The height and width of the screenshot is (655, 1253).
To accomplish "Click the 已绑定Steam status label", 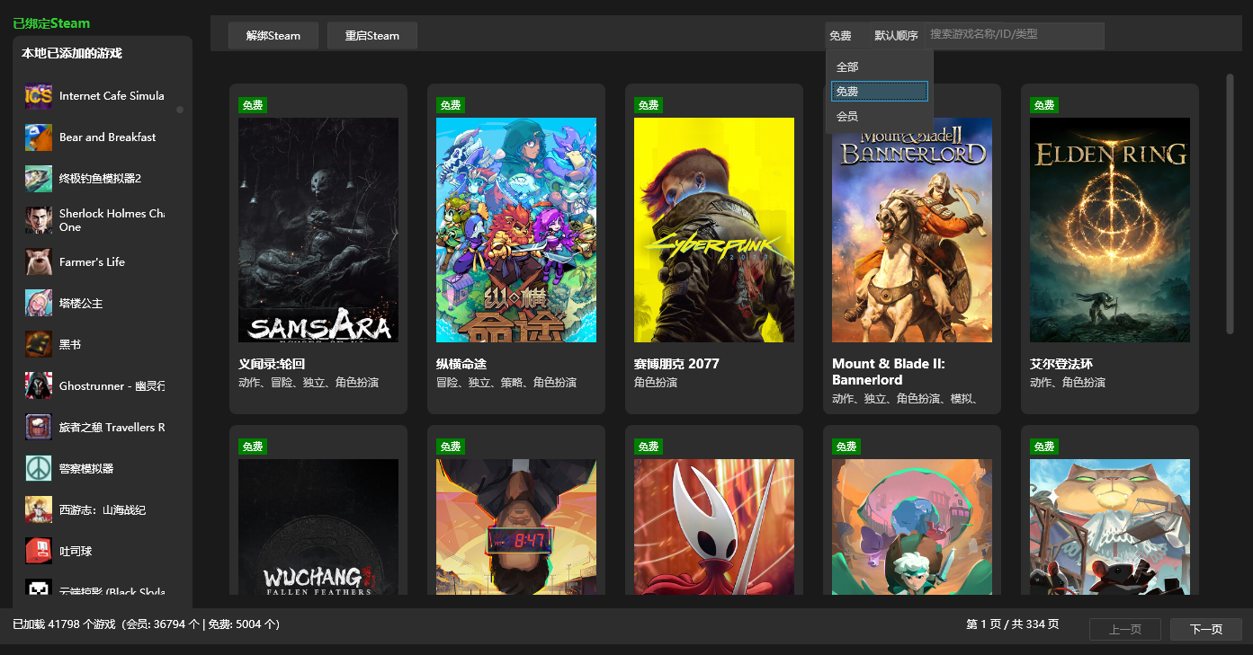I will 51,23.
